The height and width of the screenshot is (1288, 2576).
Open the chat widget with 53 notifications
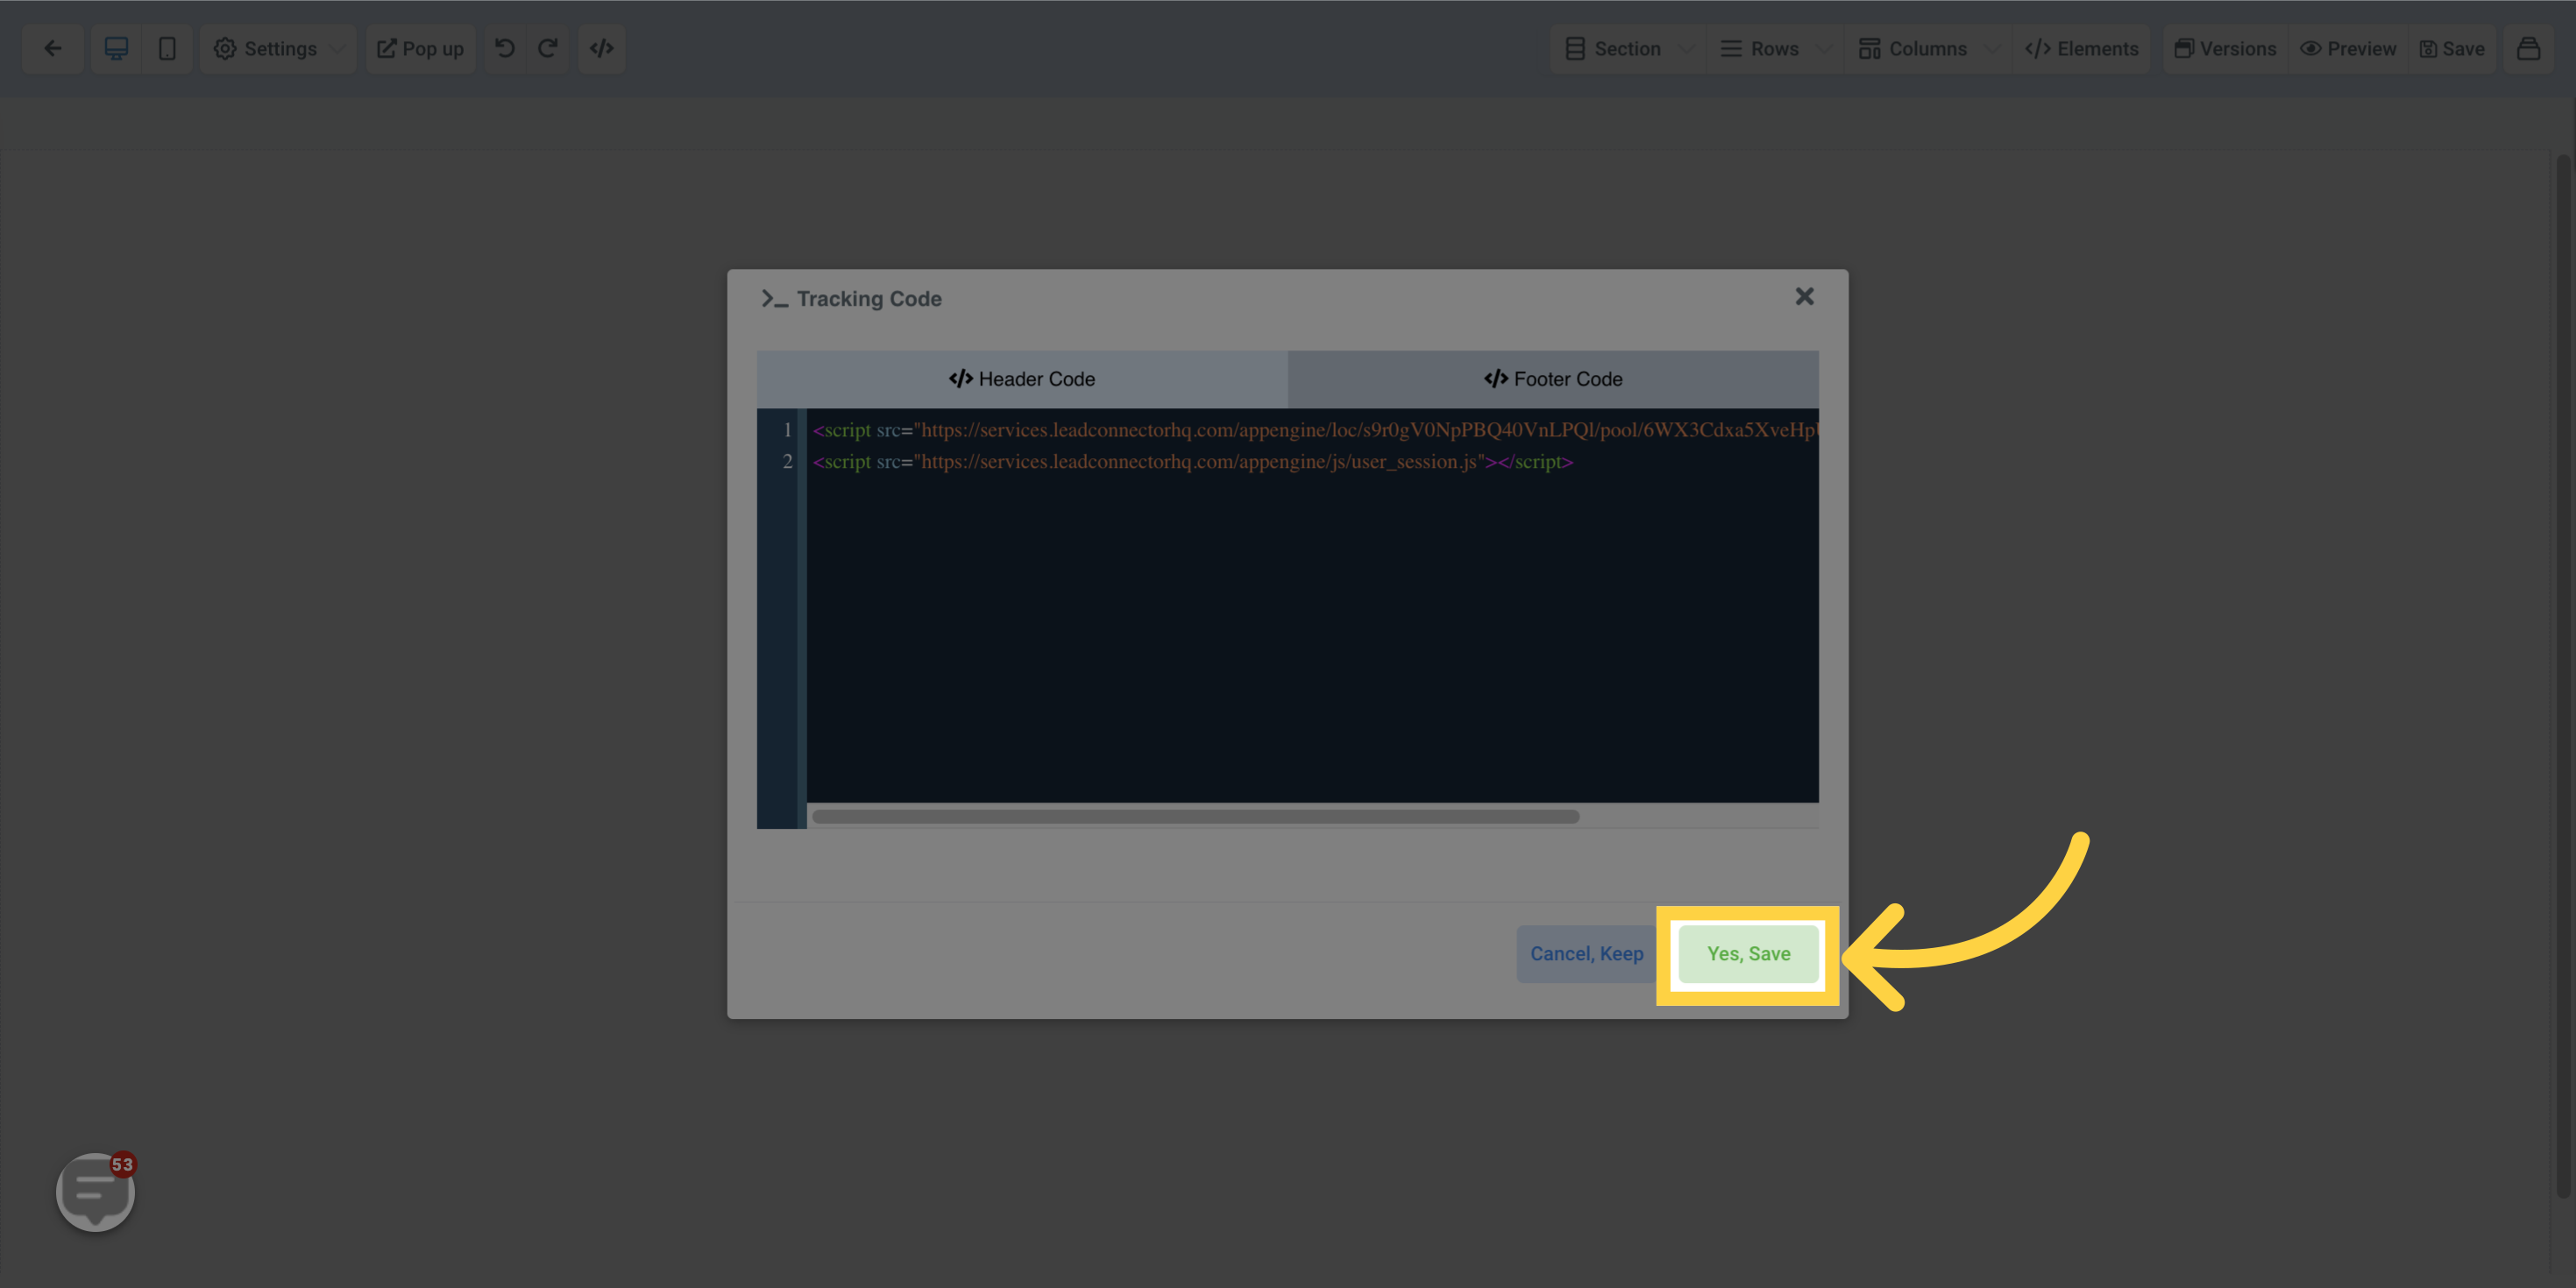pyautogui.click(x=95, y=1192)
